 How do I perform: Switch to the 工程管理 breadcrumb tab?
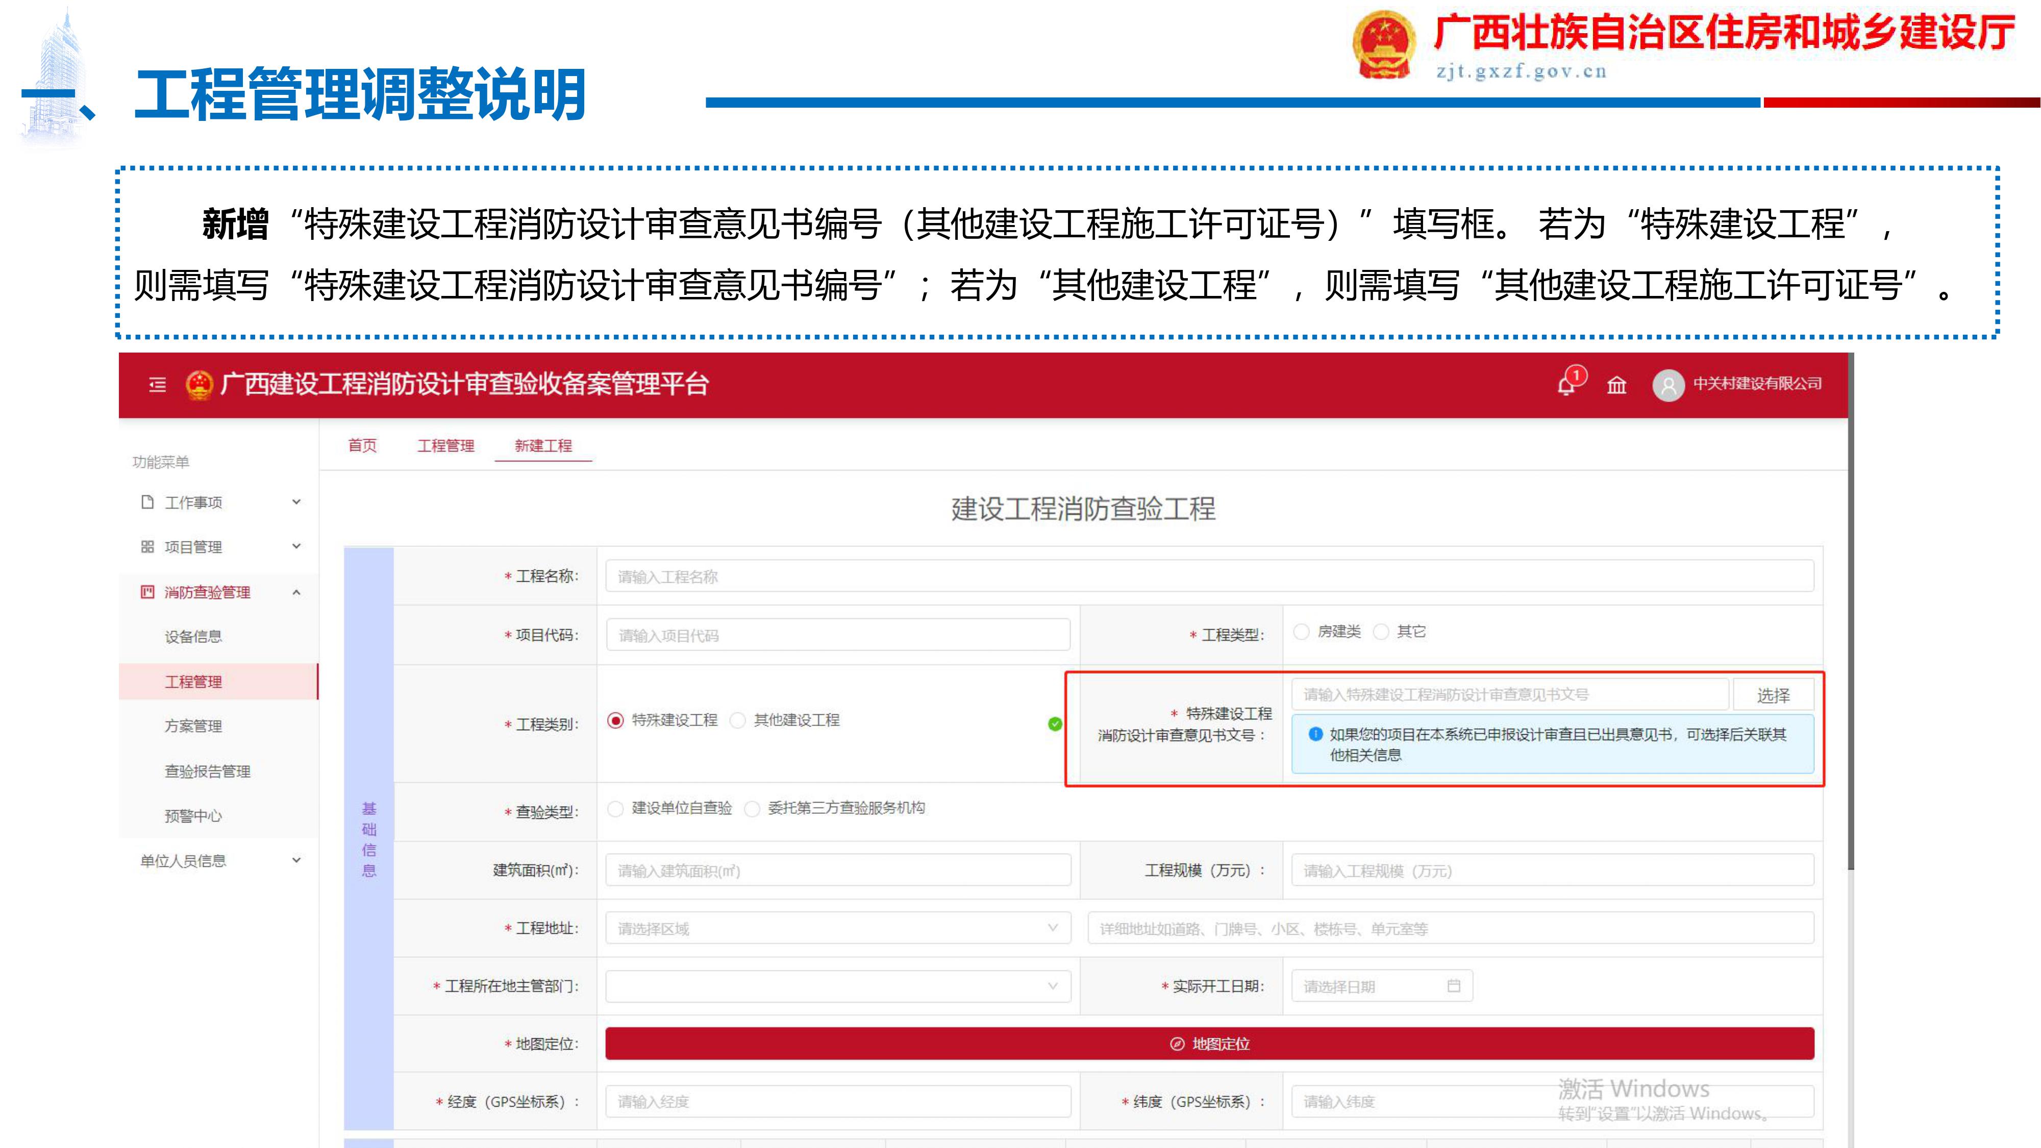pos(445,446)
